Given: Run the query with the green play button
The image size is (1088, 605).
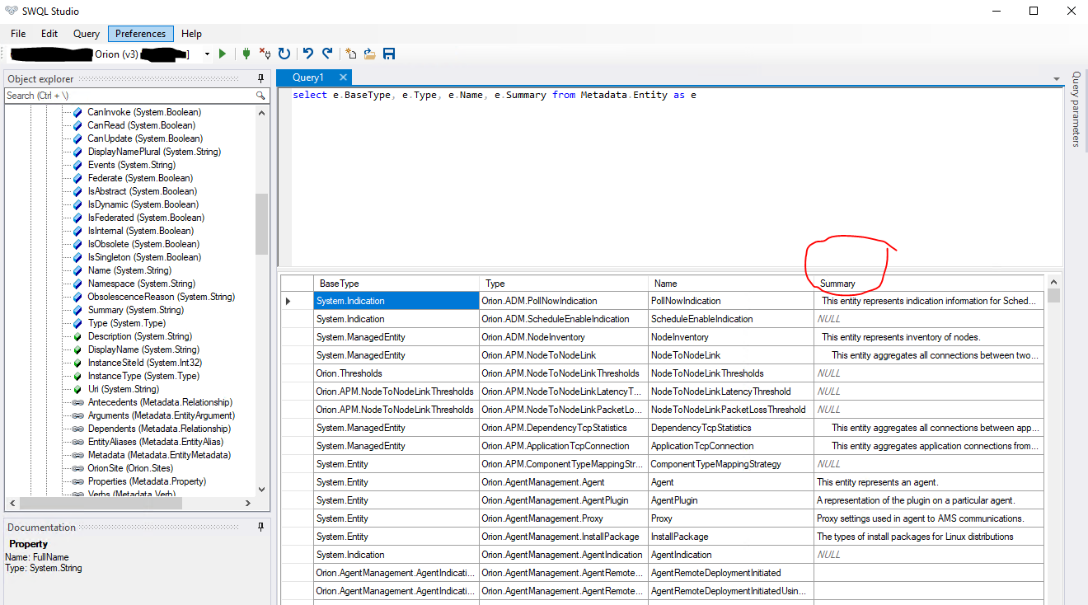Looking at the screenshot, I should tap(223, 54).
